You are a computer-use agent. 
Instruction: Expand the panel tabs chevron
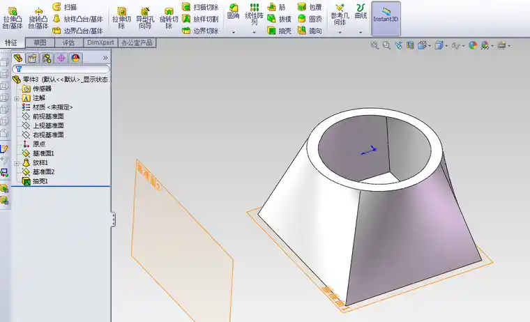coord(105,58)
